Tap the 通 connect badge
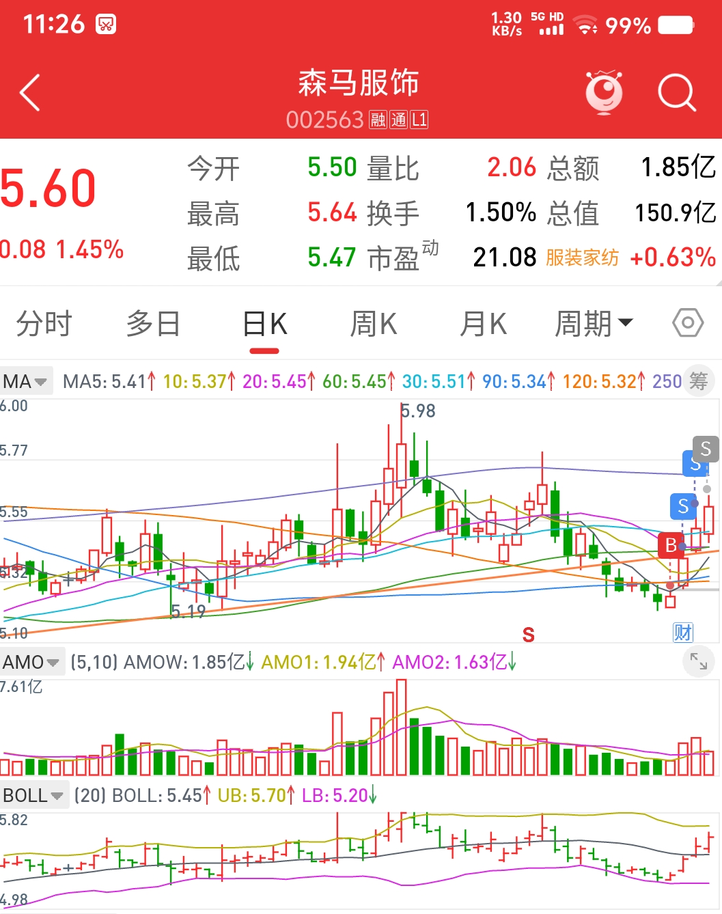Screen dimensions: 722x914 399,120
